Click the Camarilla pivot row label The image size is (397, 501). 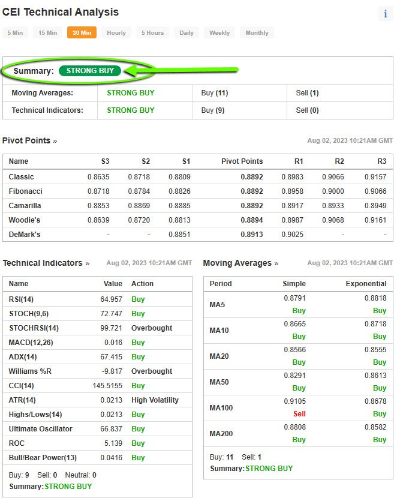(25, 206)
